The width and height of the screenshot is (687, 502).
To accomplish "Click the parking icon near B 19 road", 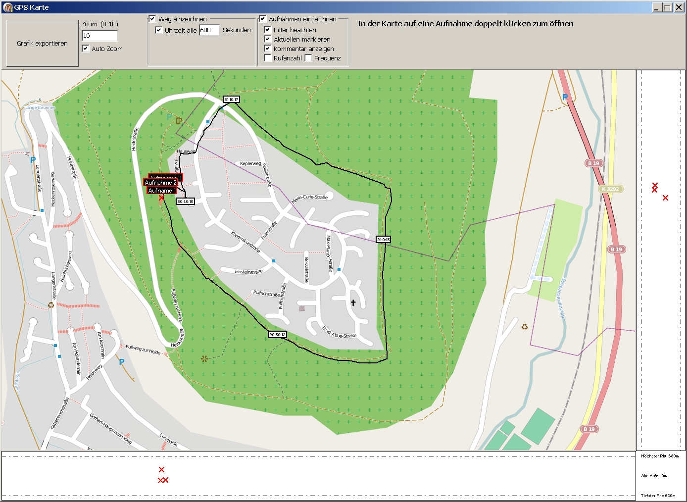I will click(x=565, y=97).
